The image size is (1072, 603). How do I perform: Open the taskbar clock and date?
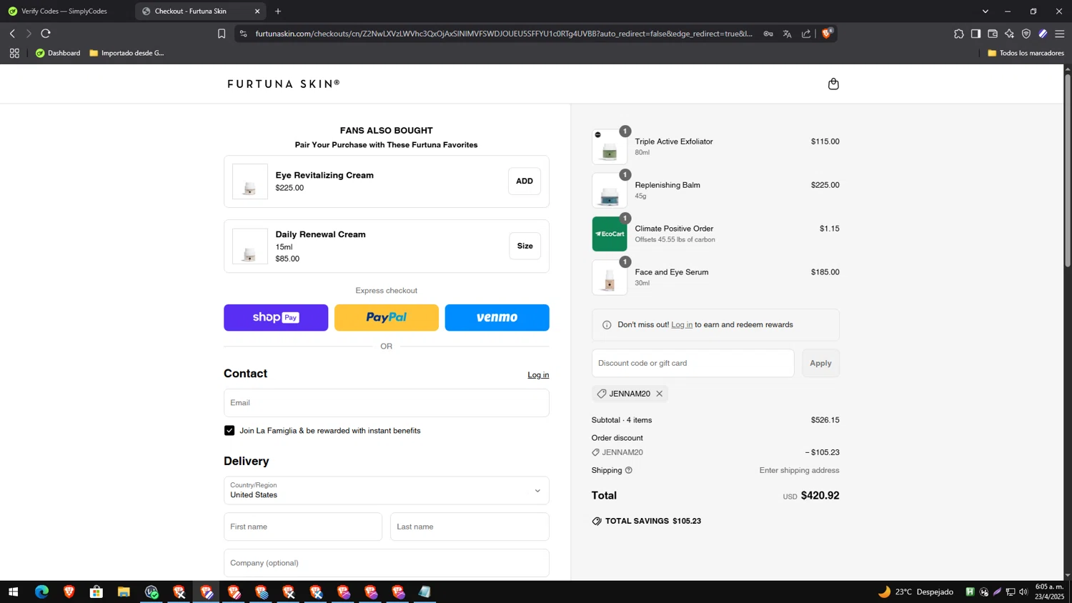1050,592
